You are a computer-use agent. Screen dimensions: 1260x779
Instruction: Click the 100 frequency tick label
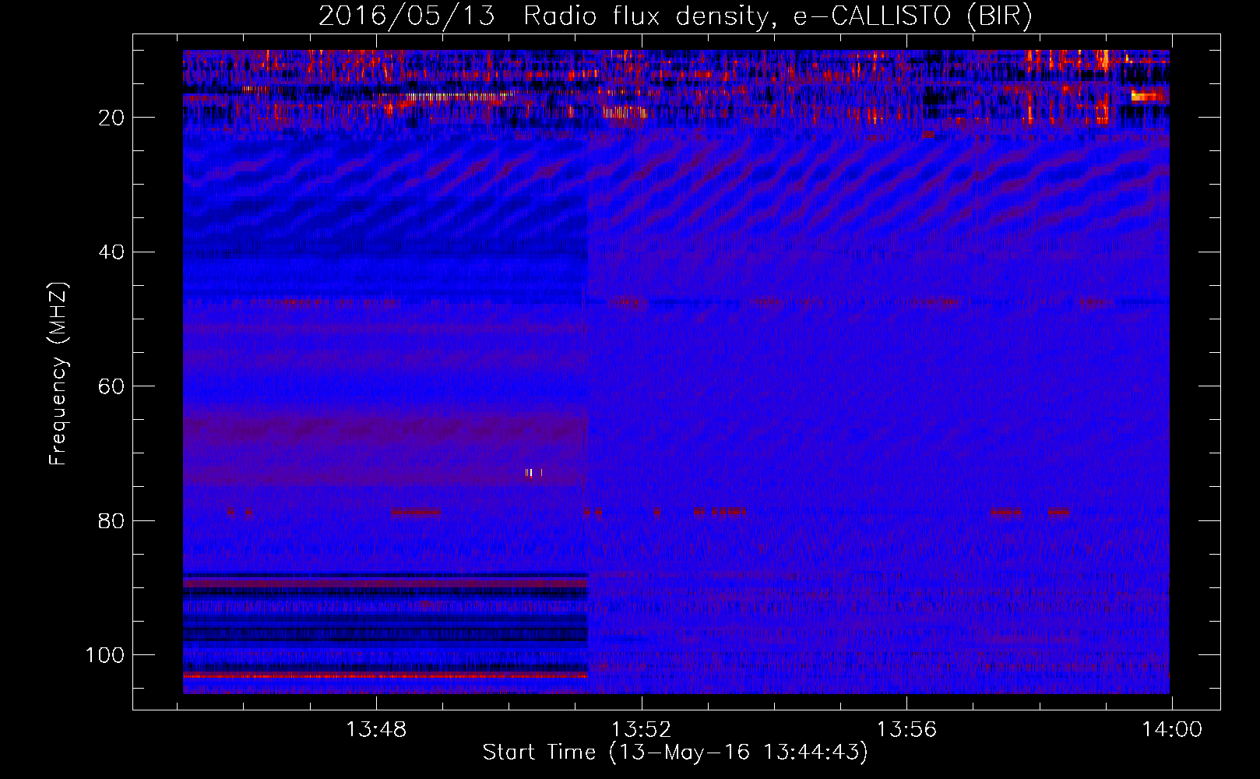106,655
